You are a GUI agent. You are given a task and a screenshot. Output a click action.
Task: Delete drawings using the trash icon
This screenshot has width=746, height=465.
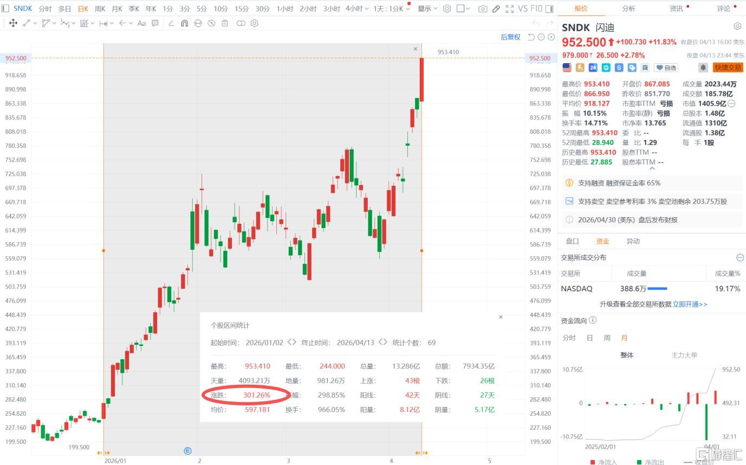pyautogui.click(x=225, y=23)
